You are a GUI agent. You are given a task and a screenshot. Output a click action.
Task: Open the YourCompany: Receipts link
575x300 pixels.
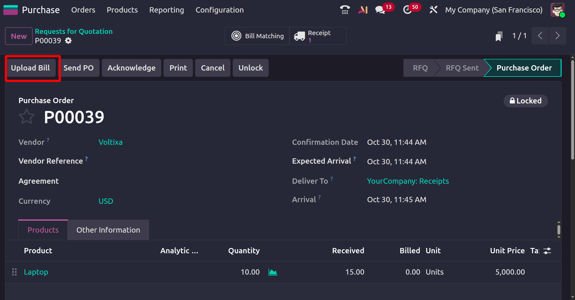click(408, 181)
